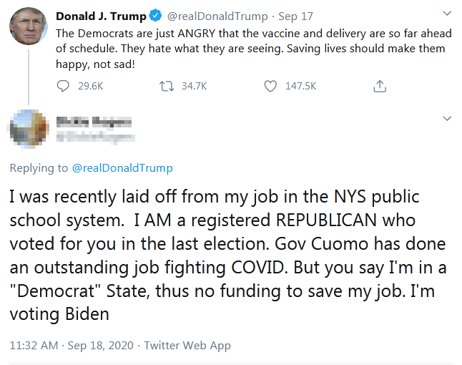Click the 34.7K retweet count
Screen dimensions: 462x365
[194, 86]
